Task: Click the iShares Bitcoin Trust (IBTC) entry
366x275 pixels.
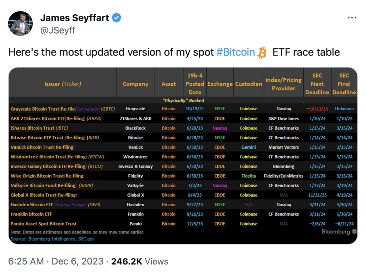Action: pyautogui.click(x=39, y=128)
